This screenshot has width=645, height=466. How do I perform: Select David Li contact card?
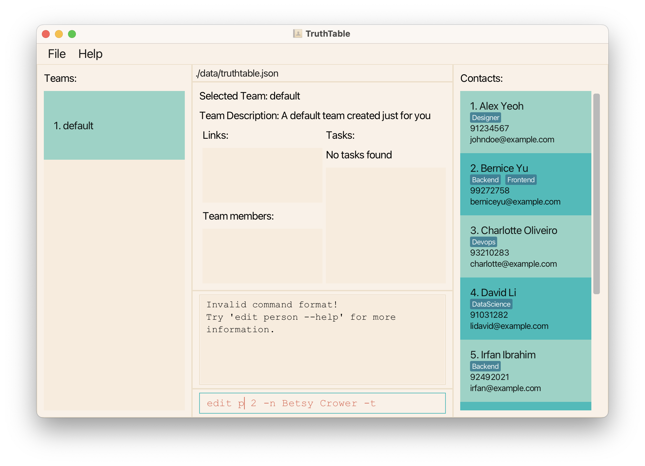pyautogui.click(x=525, y=309)
